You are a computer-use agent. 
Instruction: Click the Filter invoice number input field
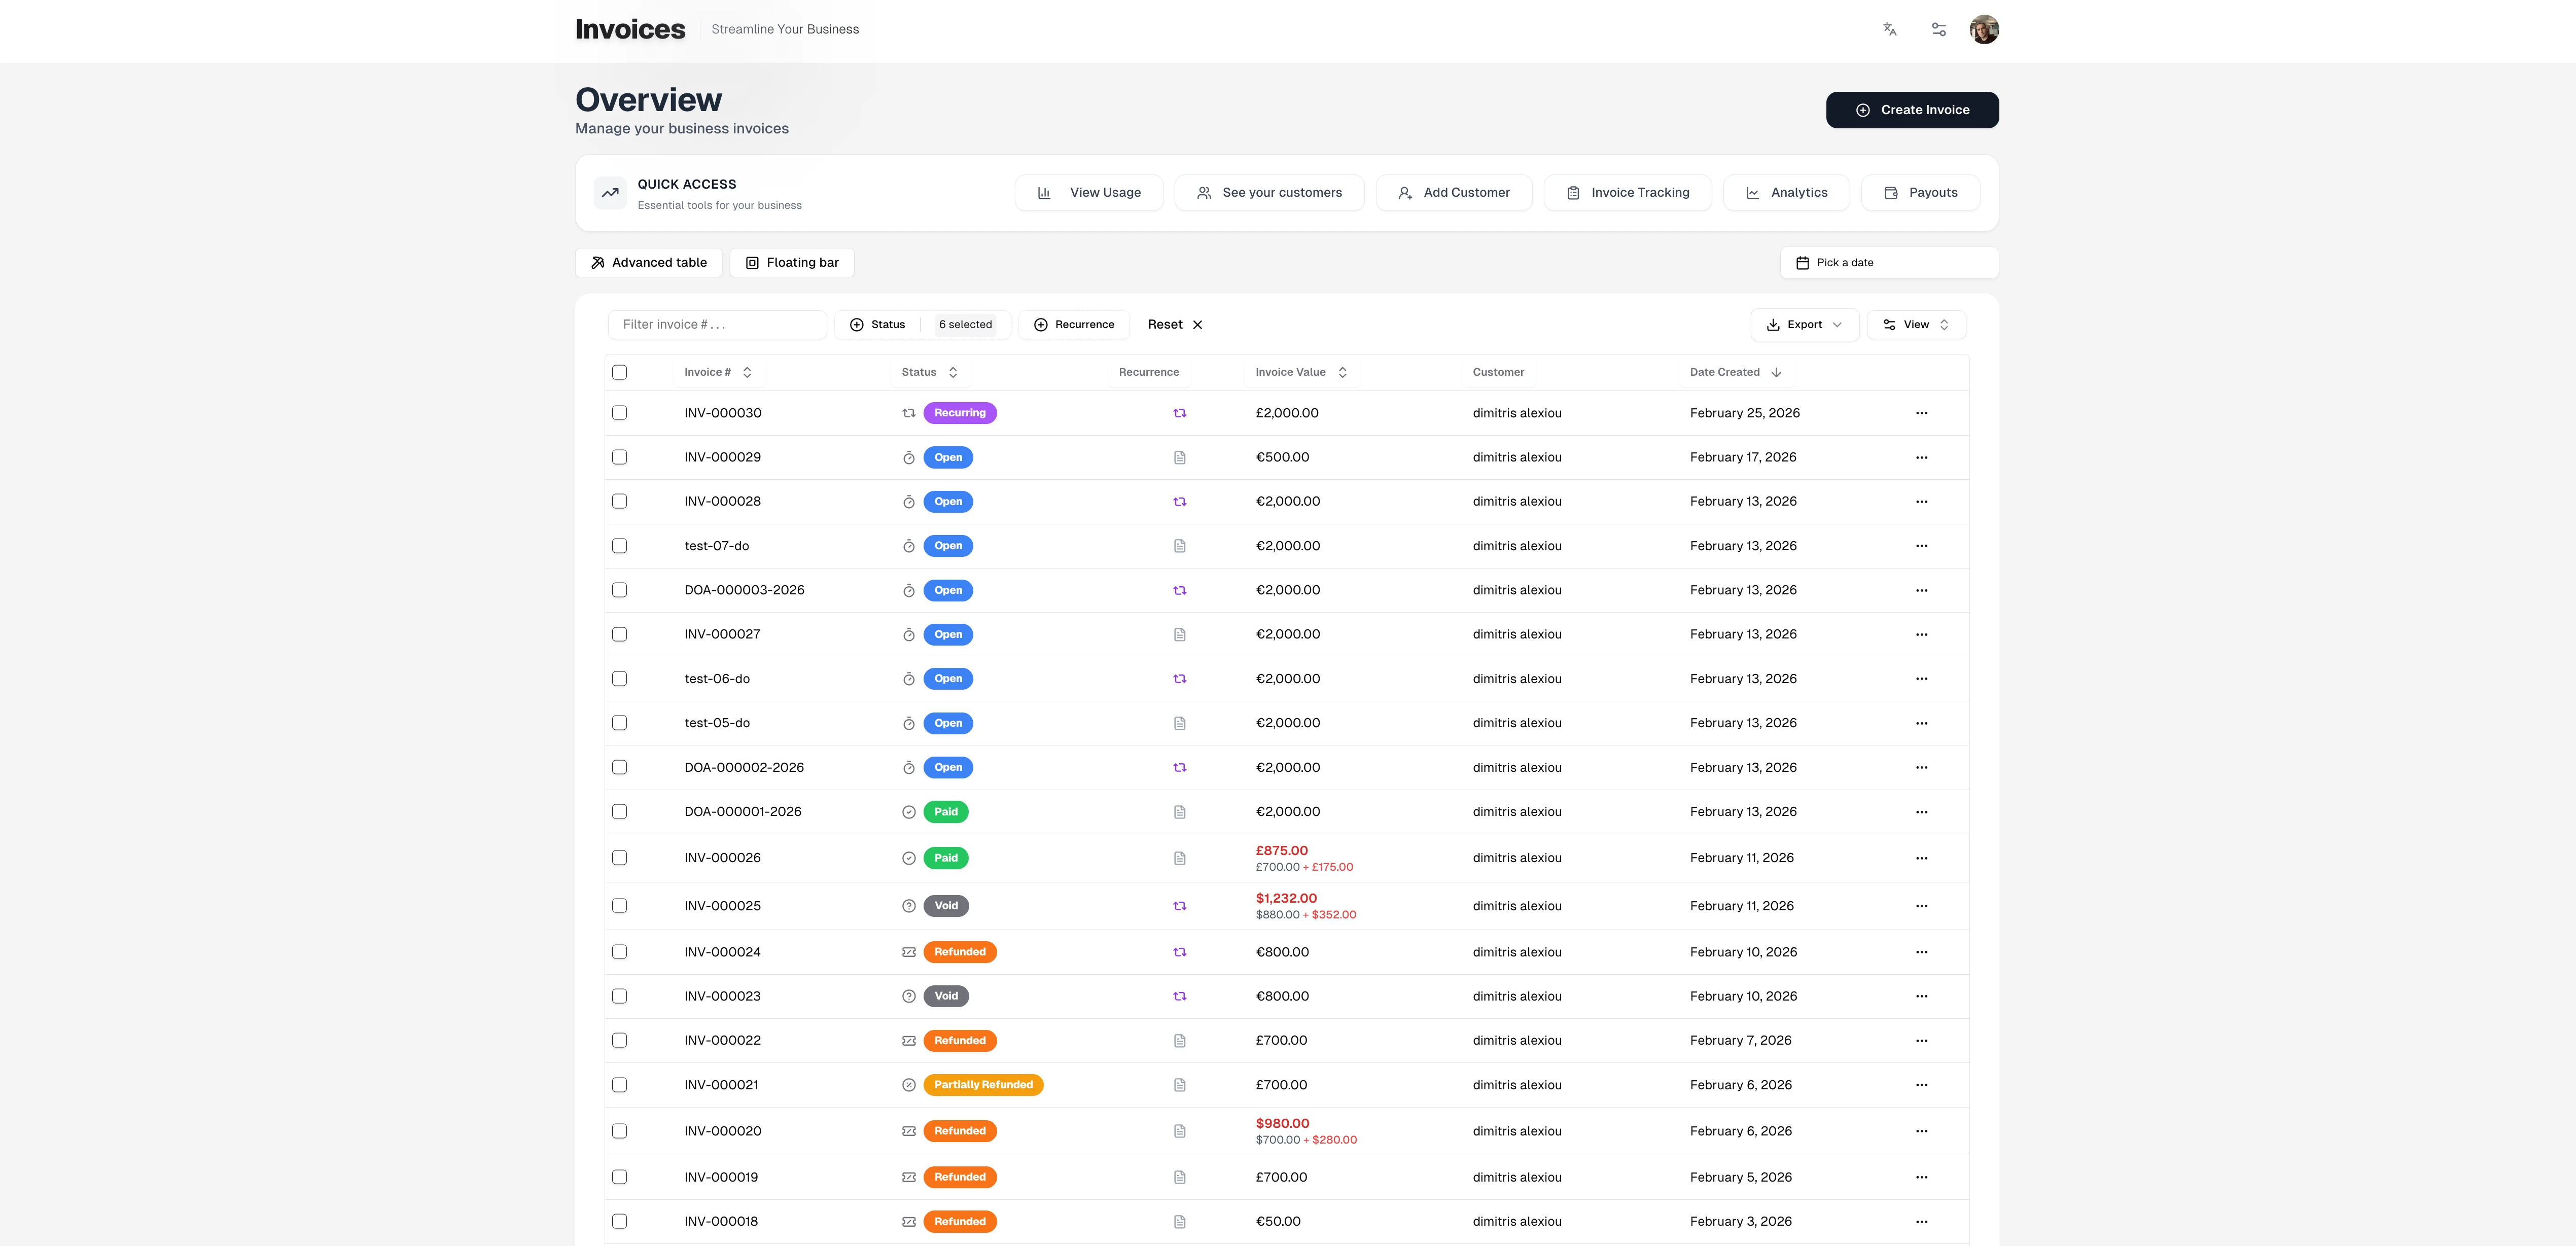(x=716, y=324)
